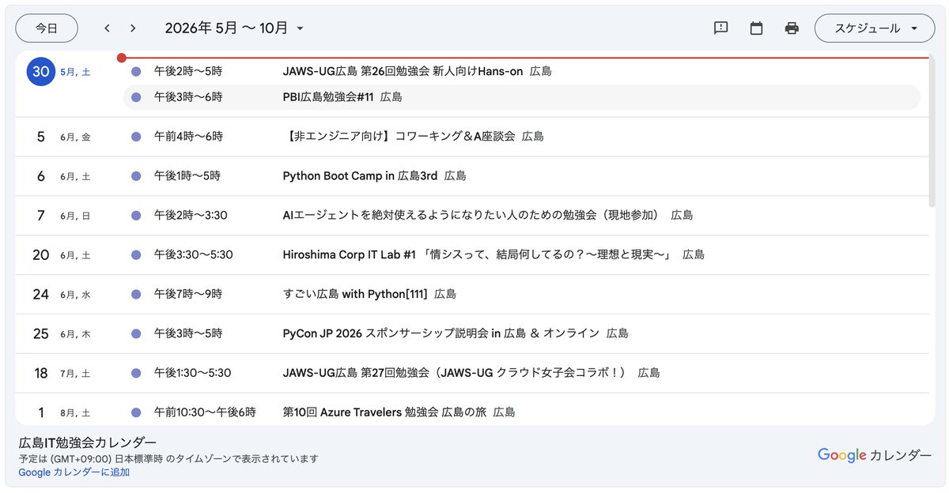The image size is (949, 493).
Task: Click time 午前4時〜6時
Action: point(188,137)
